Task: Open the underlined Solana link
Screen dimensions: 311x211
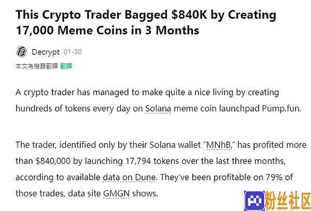Action: tap(158, 109)
